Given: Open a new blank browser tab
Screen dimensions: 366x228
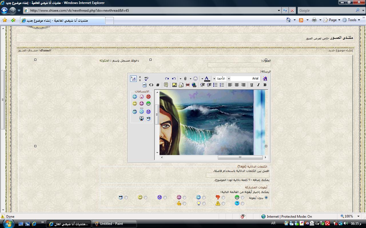Looking at the screenshot, I should [x=110, y=21].
